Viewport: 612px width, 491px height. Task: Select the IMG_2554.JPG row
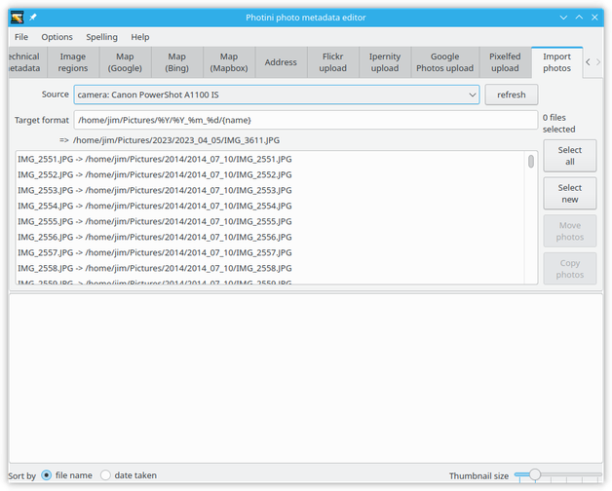coord(271,207)
